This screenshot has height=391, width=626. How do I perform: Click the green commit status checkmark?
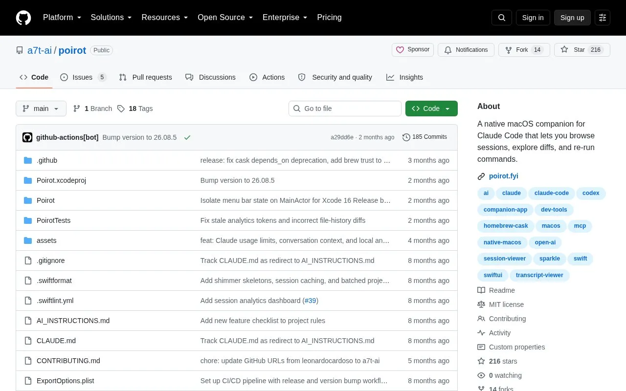click(187, 137)
